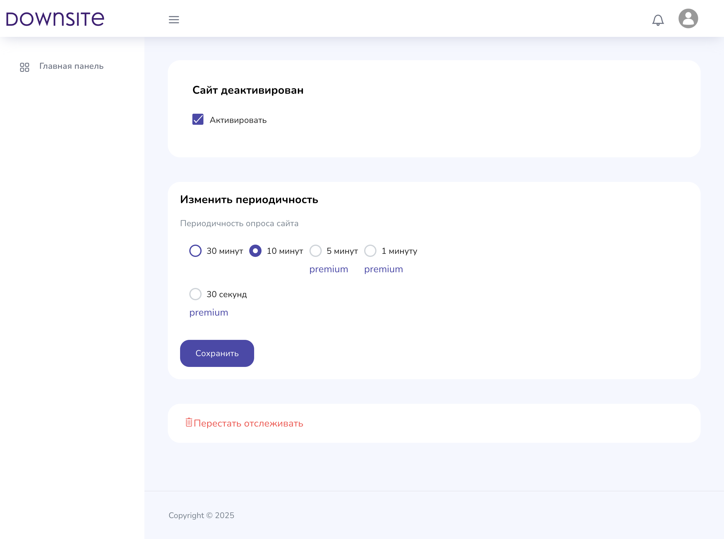This screenshot has height=539, width=724.
Task: Toggle the hamburger sidebar menu
Action: pyautogui.click(x=174, y=20)
